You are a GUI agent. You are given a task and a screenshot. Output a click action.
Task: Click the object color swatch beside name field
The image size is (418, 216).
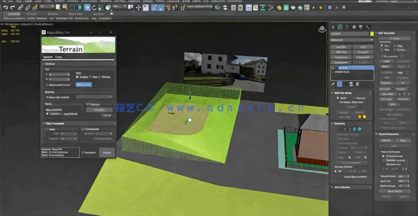(x=372, y=34)
